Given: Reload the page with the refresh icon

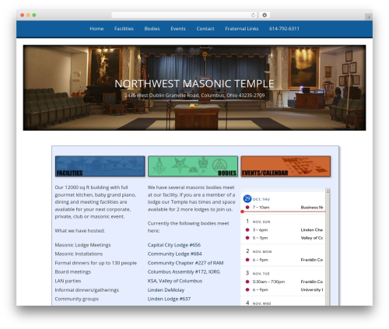Looking at the screenshot, I should (253, 15).
